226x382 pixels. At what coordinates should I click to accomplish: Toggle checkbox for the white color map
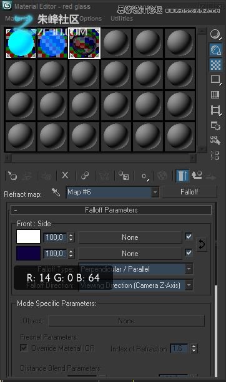tap(189, 237)
